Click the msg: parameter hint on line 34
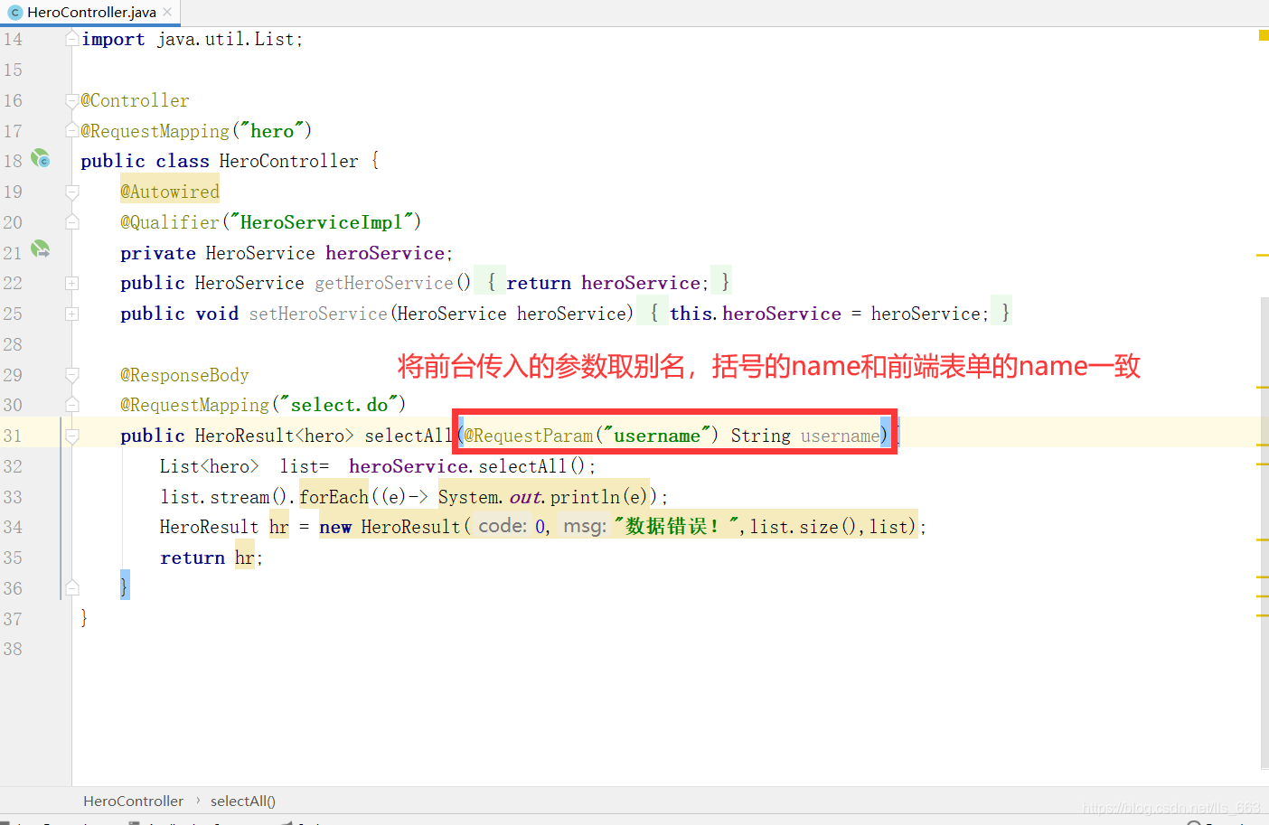Image resolution: width=1269 pixels, height=825 pixels. click(x=584, y=526)
